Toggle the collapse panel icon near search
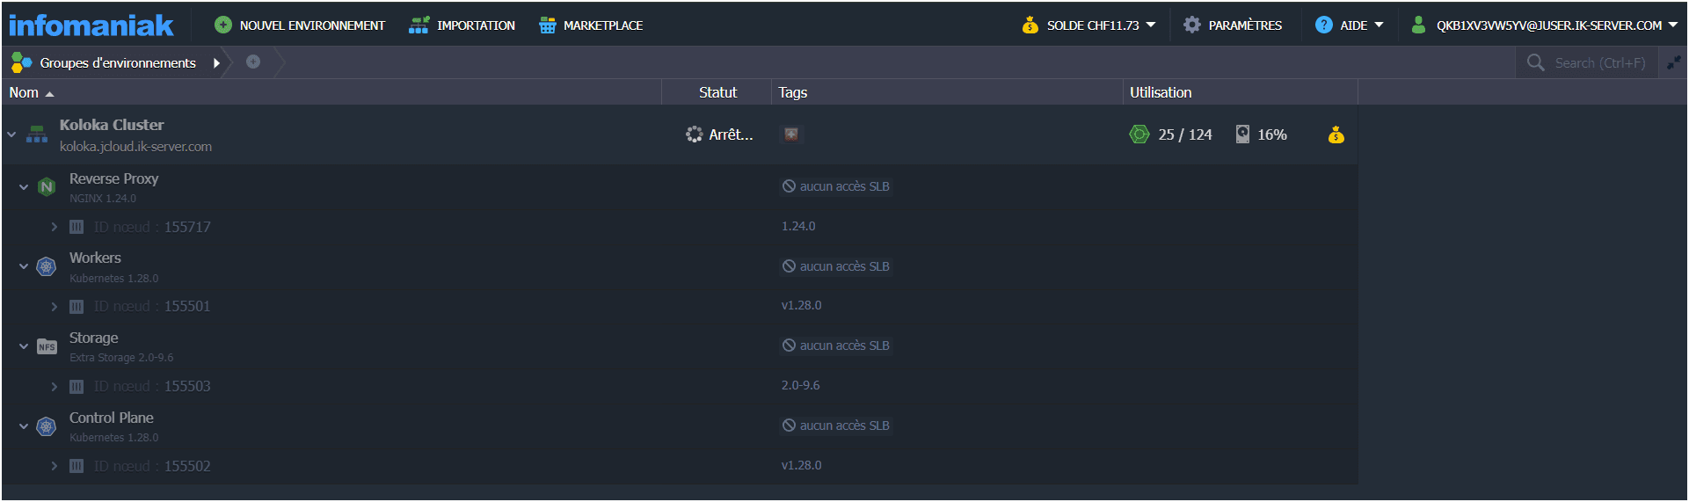 click(1673, 62)
